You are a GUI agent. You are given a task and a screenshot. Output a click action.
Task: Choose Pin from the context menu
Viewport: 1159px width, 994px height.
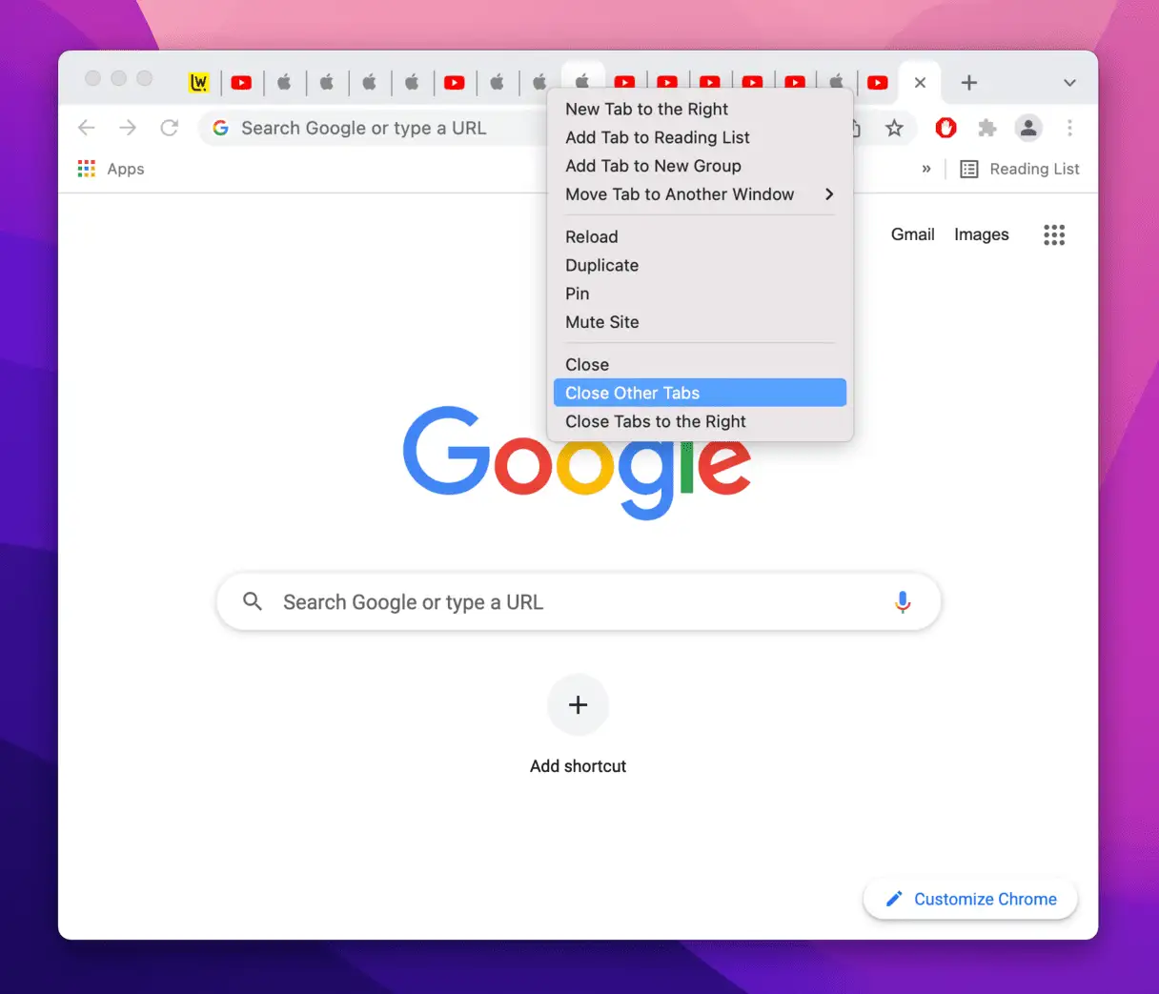click(578, 294)
